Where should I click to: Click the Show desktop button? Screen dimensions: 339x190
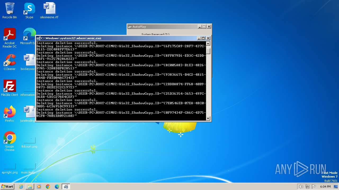[x=336, y=187]
